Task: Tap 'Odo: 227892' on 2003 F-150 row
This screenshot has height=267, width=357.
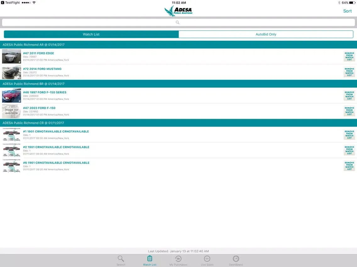Action: click(x=30, y=112)
